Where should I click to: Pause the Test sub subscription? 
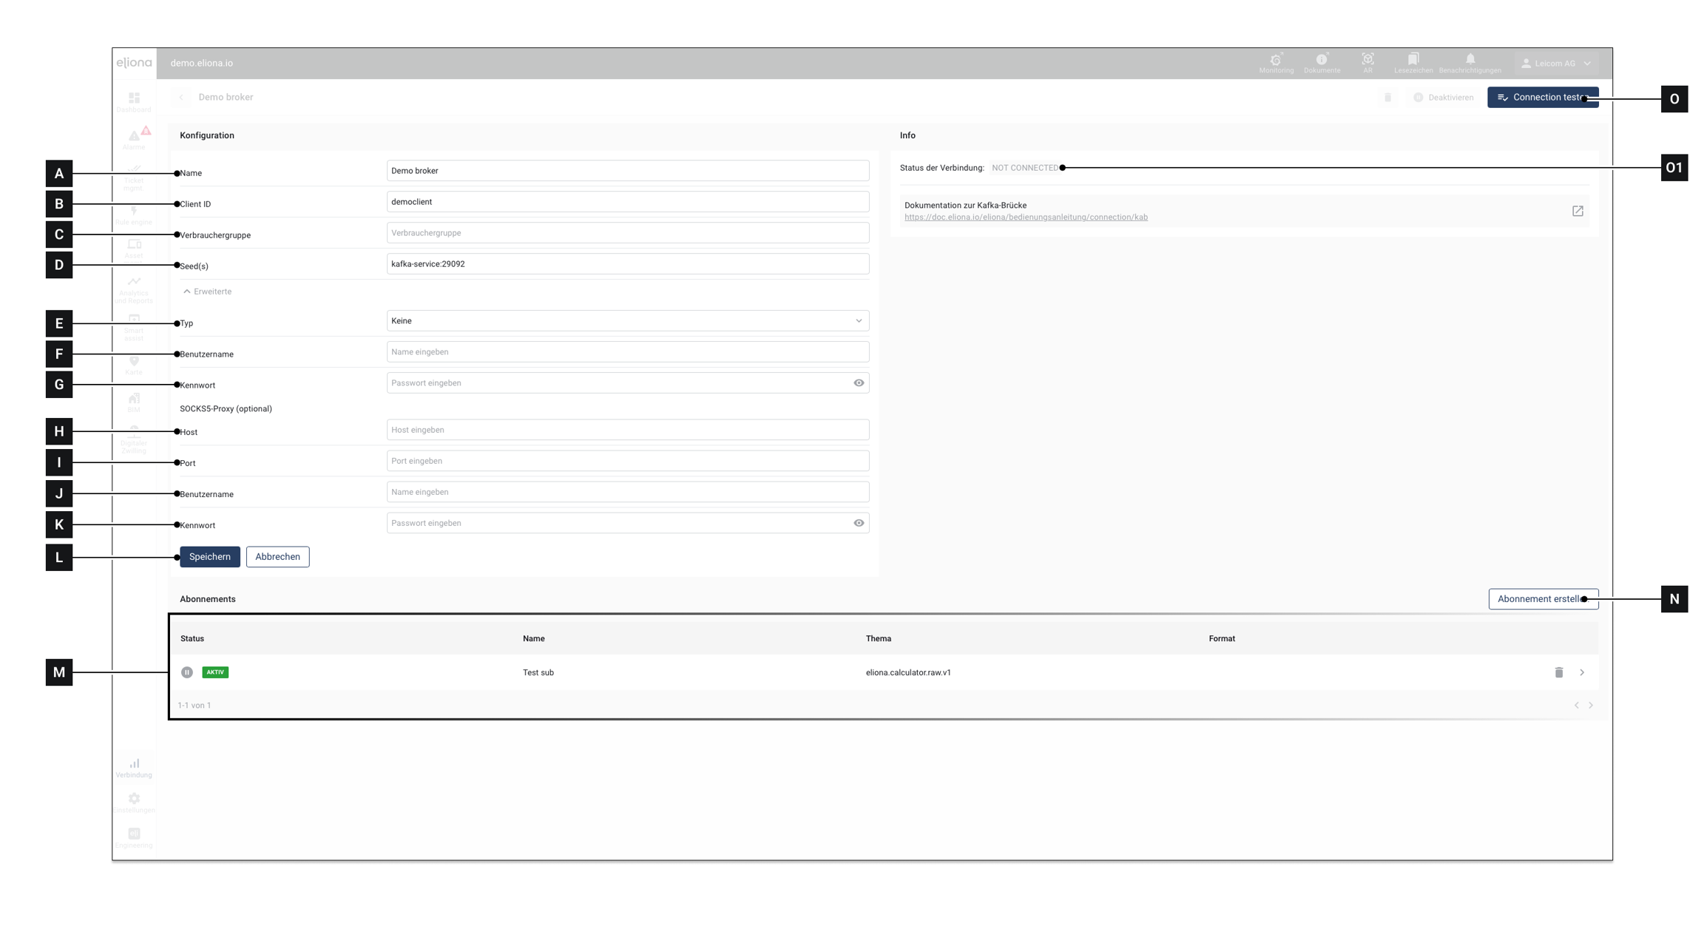coord(187,672)
